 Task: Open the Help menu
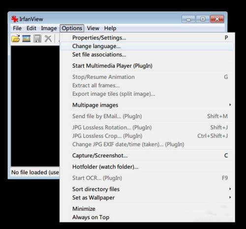coord(110,28)
